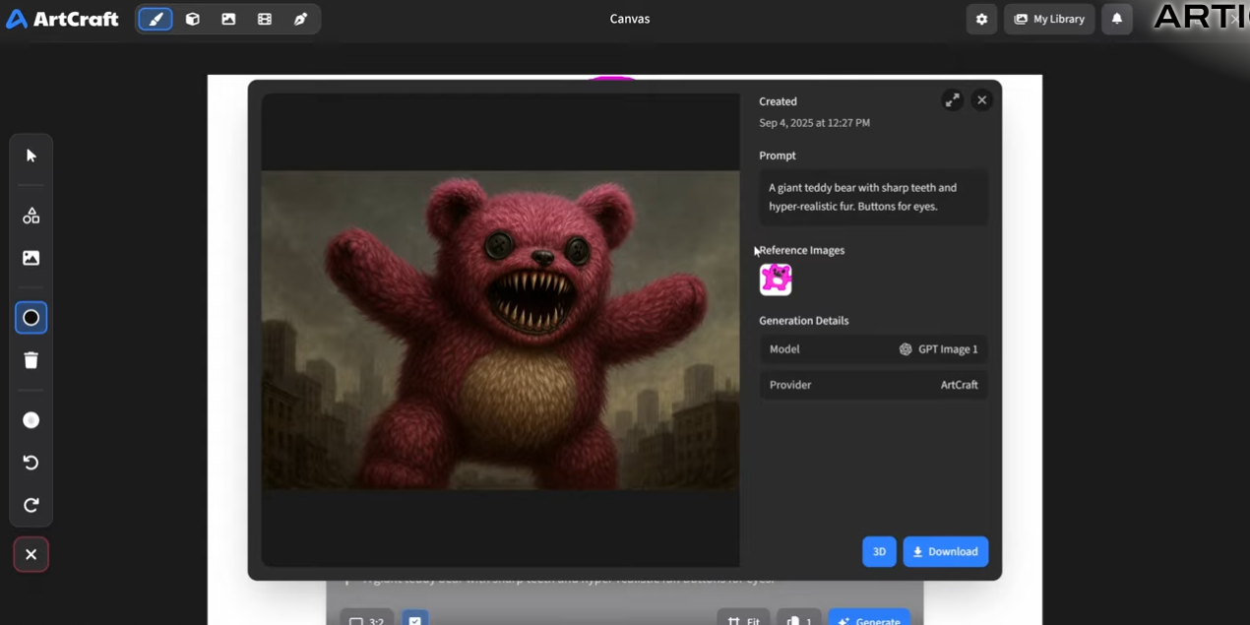The width and height of the screenshot is (1250, 625).
Task: Click the generated teddy bear image preview
Action: point(500,330)
